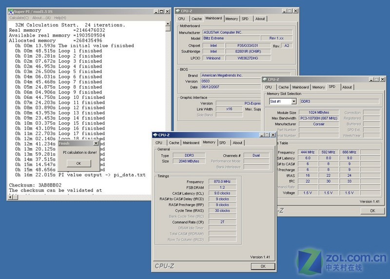The image size is (390, 279).
Task: Click the Super PI title bar icon
Action: [x=11, y=12]
